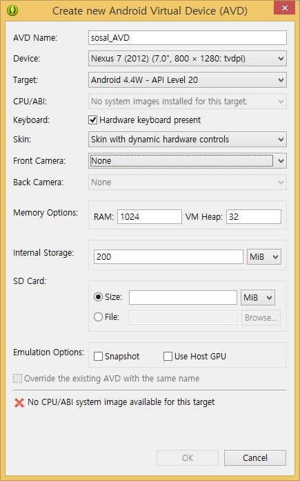300x481 pixels.
Task: Click the Internal Storage value field
Action: (x=169, y=257)
